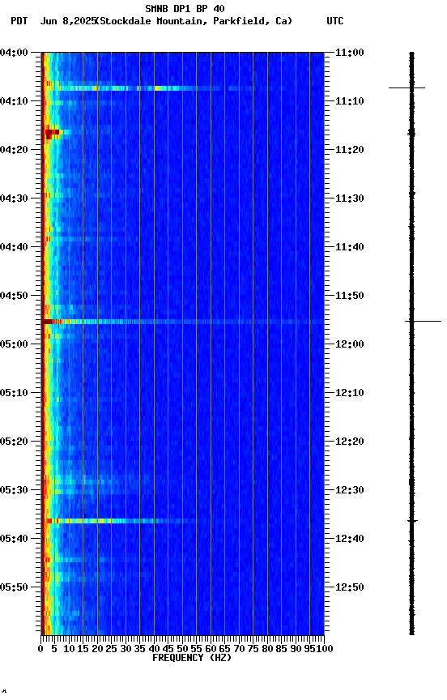Viewport: 447px width, 700px height.
Task: Click the 05:20 PDT time label
Action: [x=14, y=442]
